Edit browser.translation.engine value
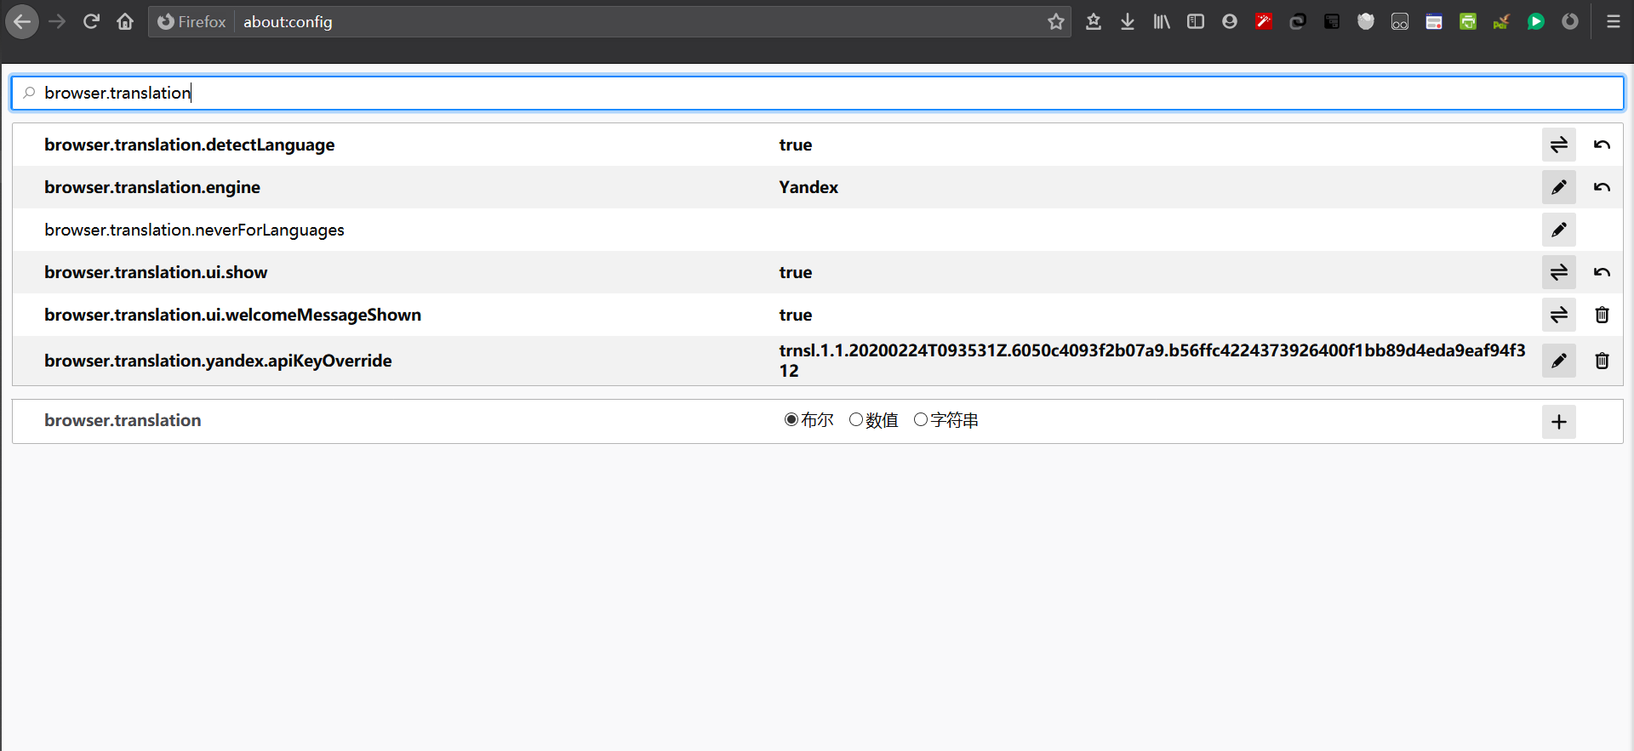 pos(1558,187)
